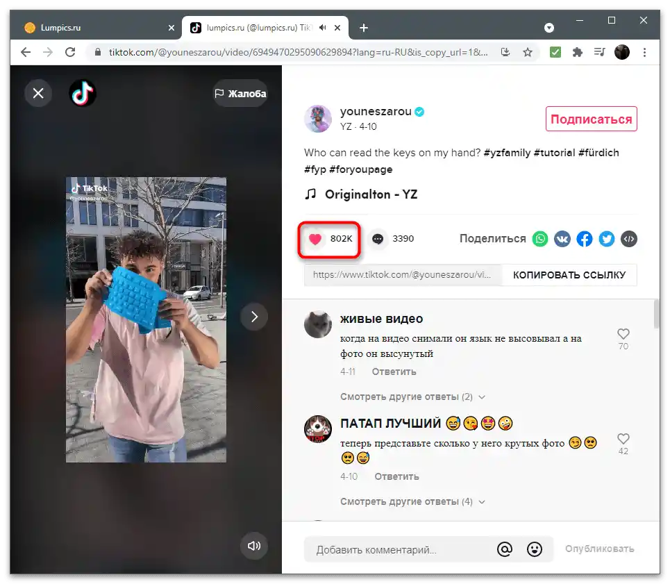670x584 pixels.
Task: Open the green checkmark extension
Action: click(x=555, y=52)
